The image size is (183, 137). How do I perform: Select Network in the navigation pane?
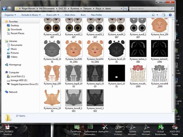(13, 92)
